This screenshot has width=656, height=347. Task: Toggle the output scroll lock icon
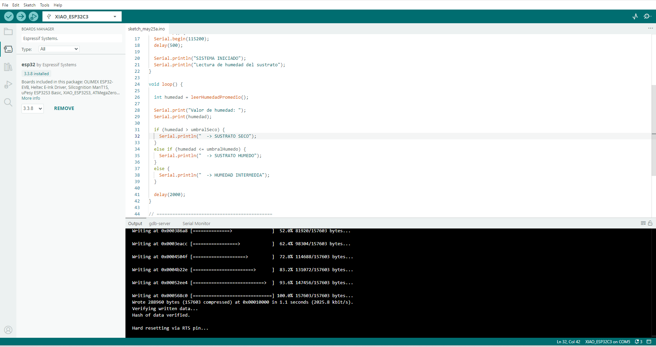tap(650, 223)
